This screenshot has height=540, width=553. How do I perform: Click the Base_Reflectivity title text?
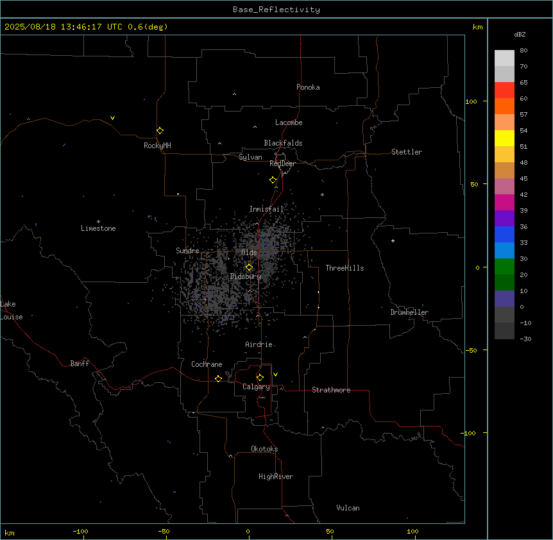(x=276, y=10)
